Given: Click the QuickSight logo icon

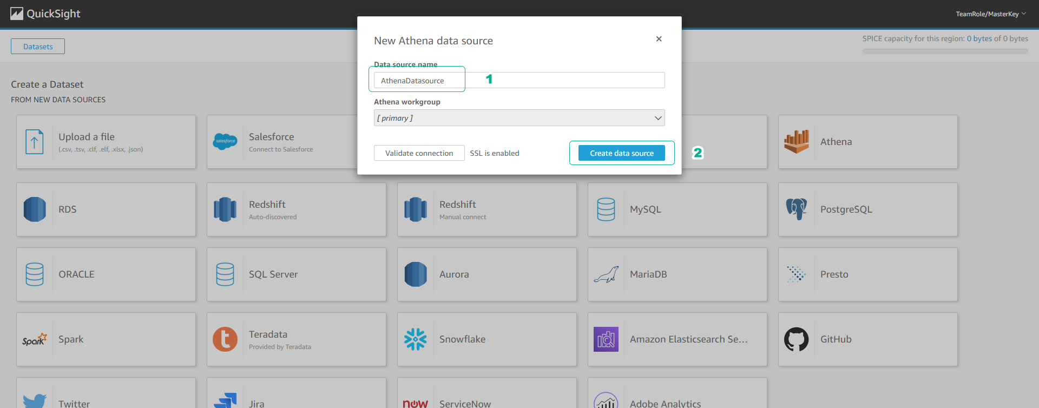Looking at the screenshot, I should point(17,14).
